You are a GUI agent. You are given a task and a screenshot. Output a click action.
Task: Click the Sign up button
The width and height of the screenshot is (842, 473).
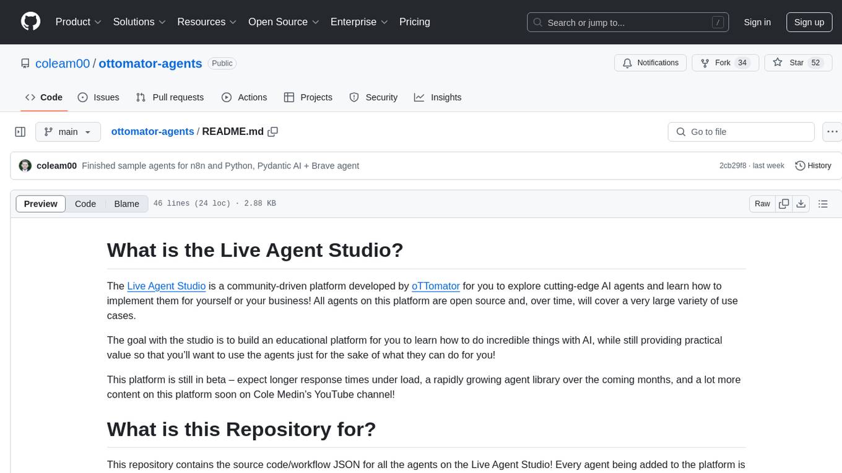809,22
